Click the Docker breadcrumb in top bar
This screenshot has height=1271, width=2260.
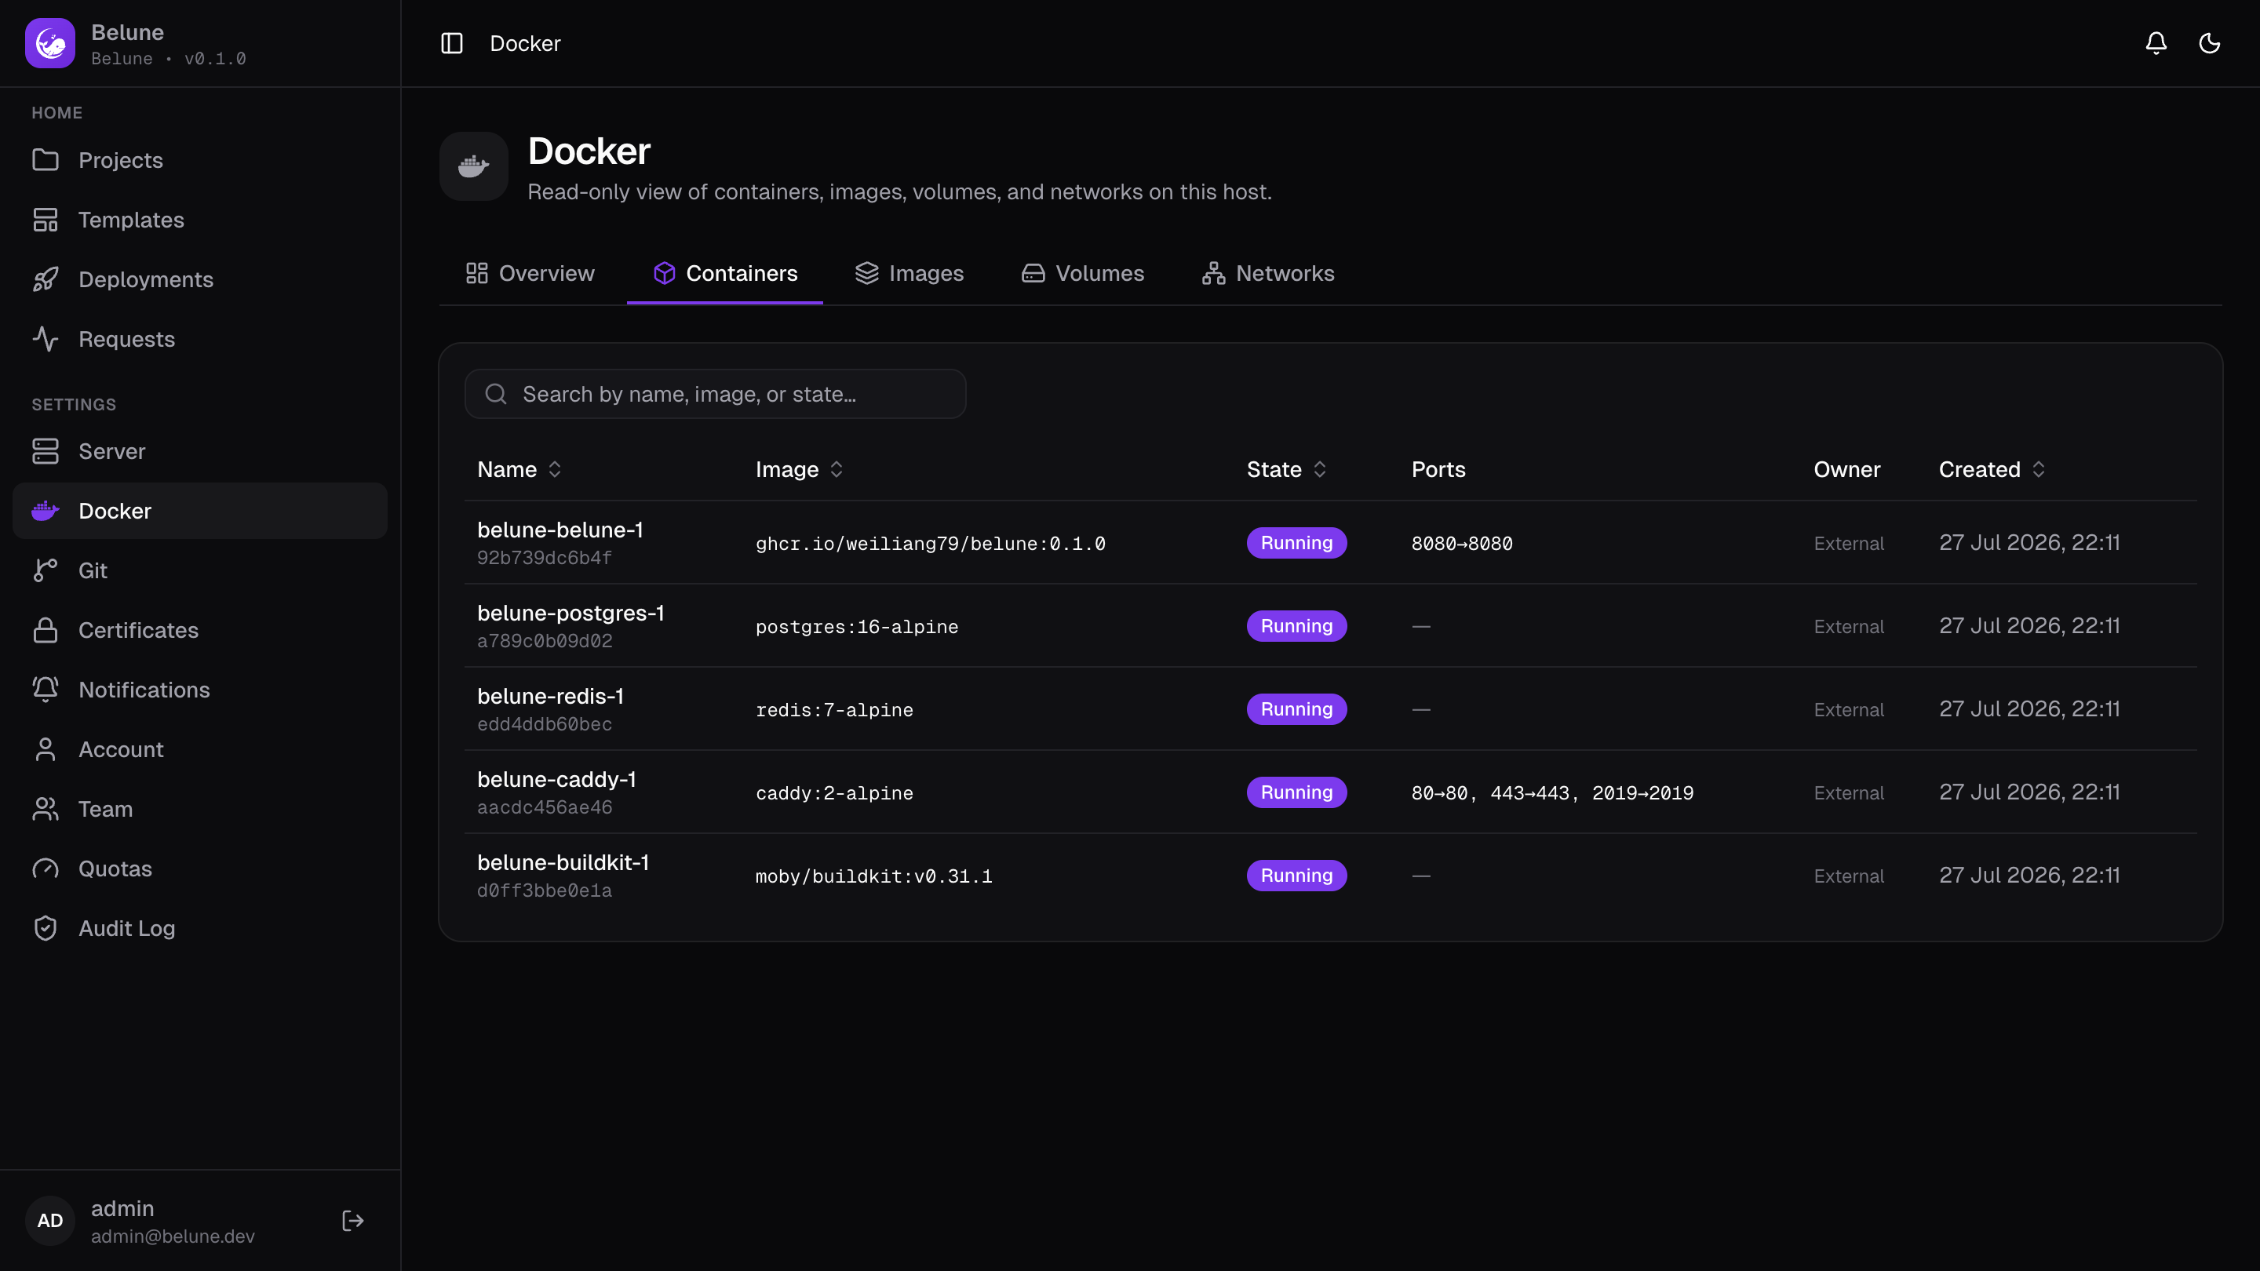click(x=525, y=43)
